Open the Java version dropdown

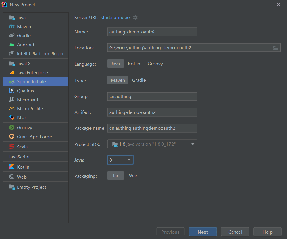[x=120, y=160]
